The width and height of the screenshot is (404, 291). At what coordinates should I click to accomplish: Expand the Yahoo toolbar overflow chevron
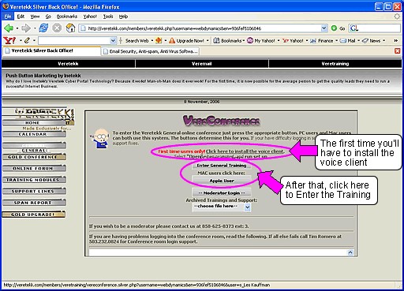395,41
